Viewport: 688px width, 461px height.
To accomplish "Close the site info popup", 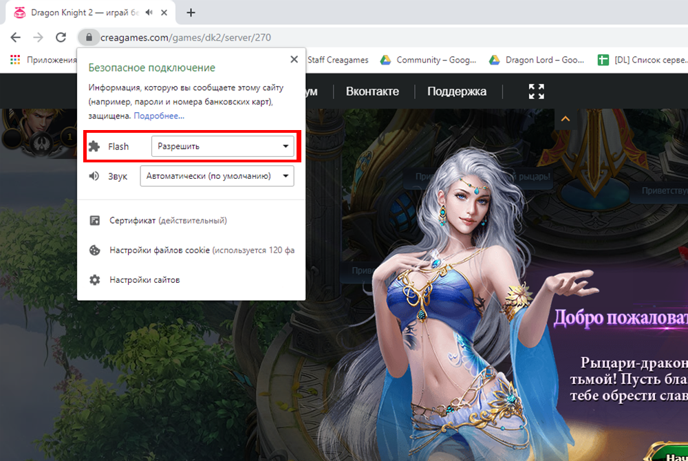I will [294, 60].
